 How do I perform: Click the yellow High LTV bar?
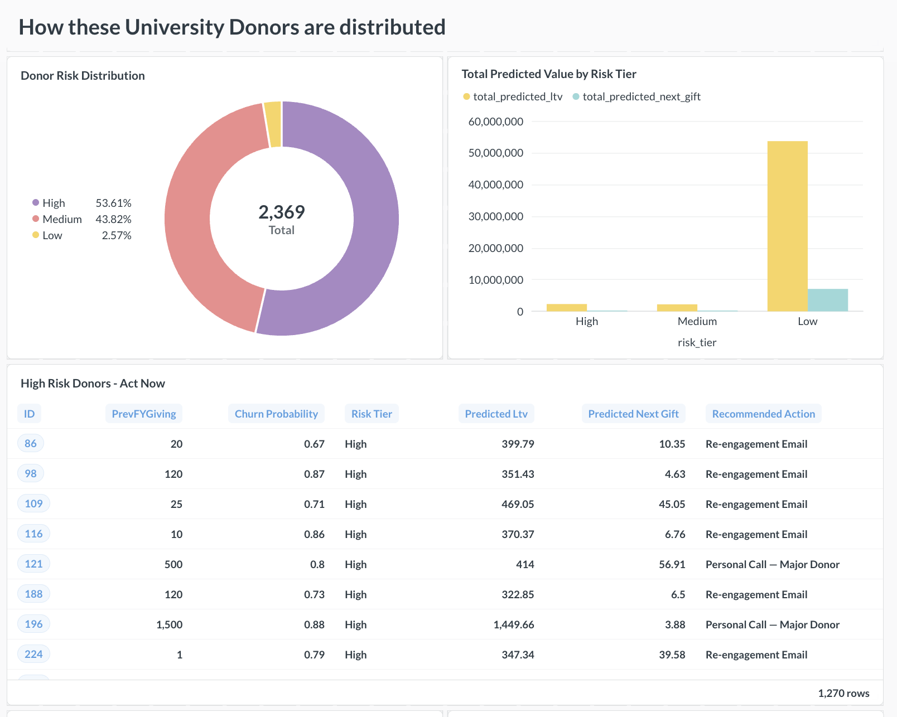pyautogui.click(x=567, y=307)
